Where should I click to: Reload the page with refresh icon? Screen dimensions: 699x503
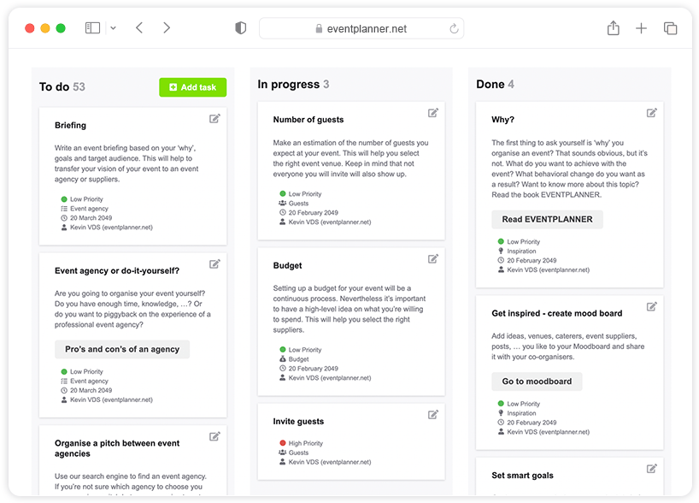[454, 28]
